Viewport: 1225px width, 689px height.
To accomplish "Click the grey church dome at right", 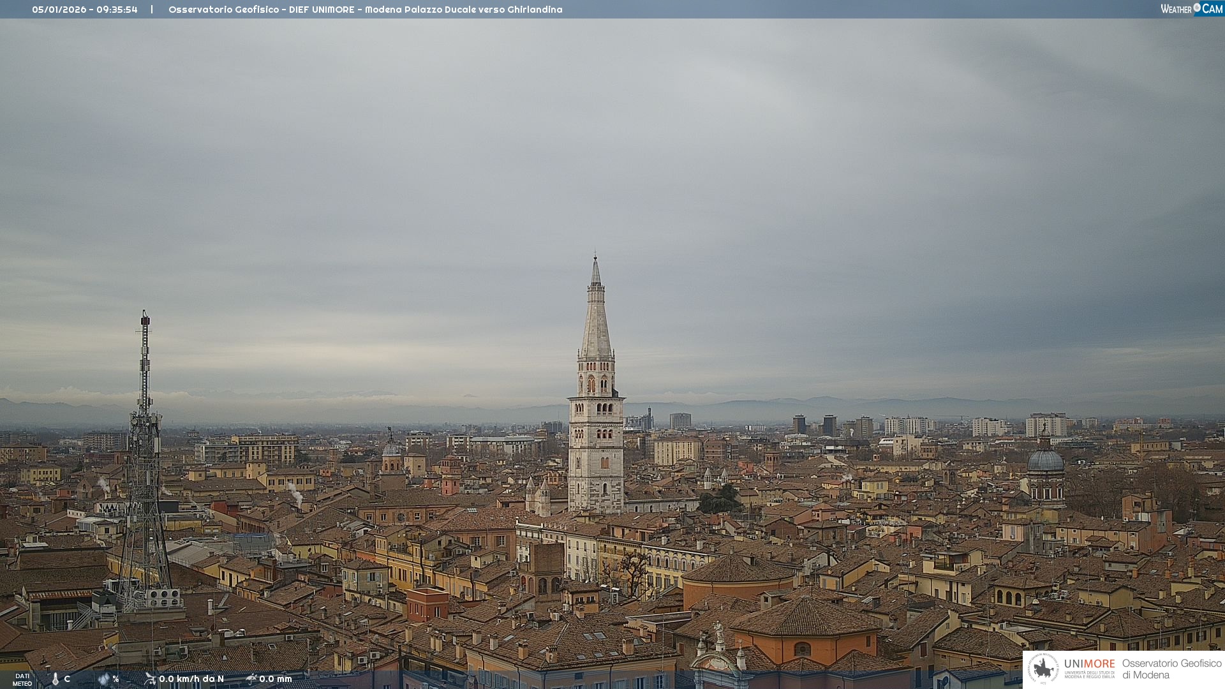I will pyautogui.click(x=1045, y=461).
